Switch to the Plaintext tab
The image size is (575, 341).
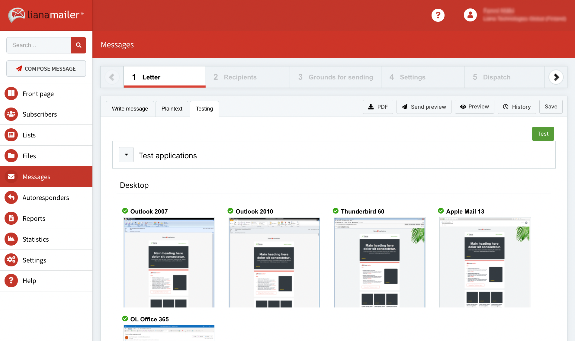click(172, 109)
